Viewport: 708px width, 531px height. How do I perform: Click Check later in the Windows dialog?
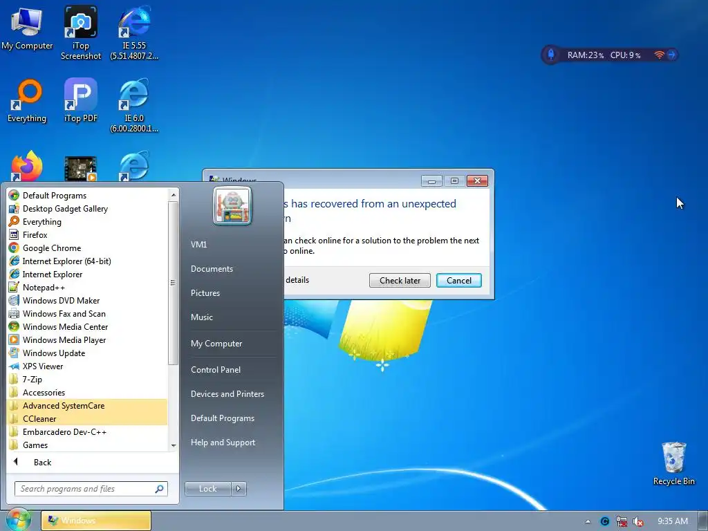click(400, 281)
